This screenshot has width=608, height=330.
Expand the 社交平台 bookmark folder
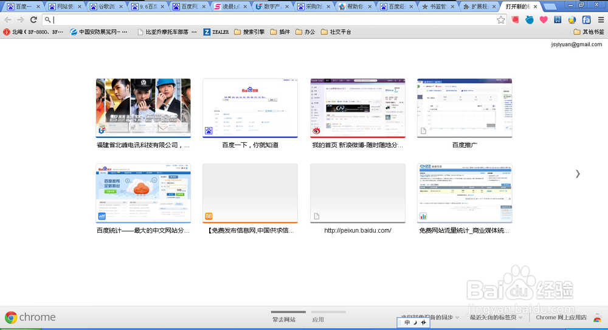coord(336,32)
